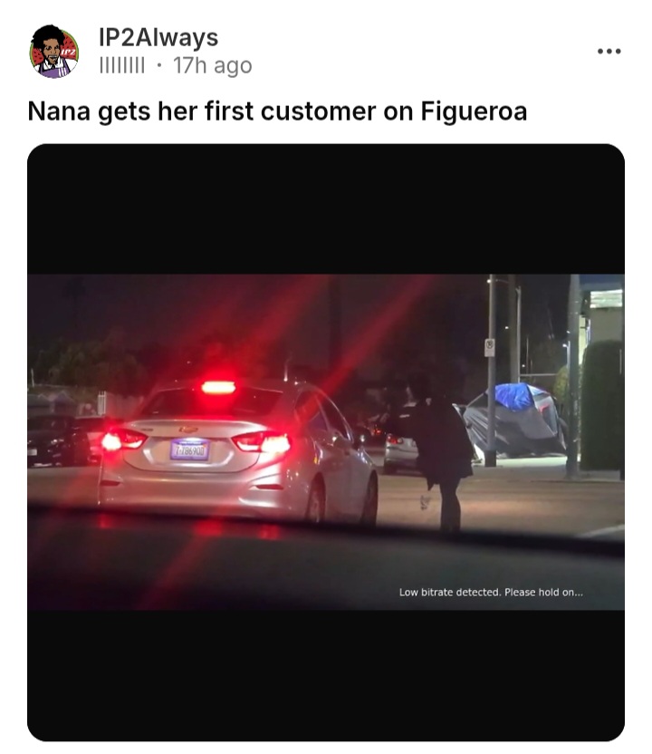The height and width of the screenshot is (754, 652).
Task: Click the black letterbox area above the video
Action: (x=326, y=209)
